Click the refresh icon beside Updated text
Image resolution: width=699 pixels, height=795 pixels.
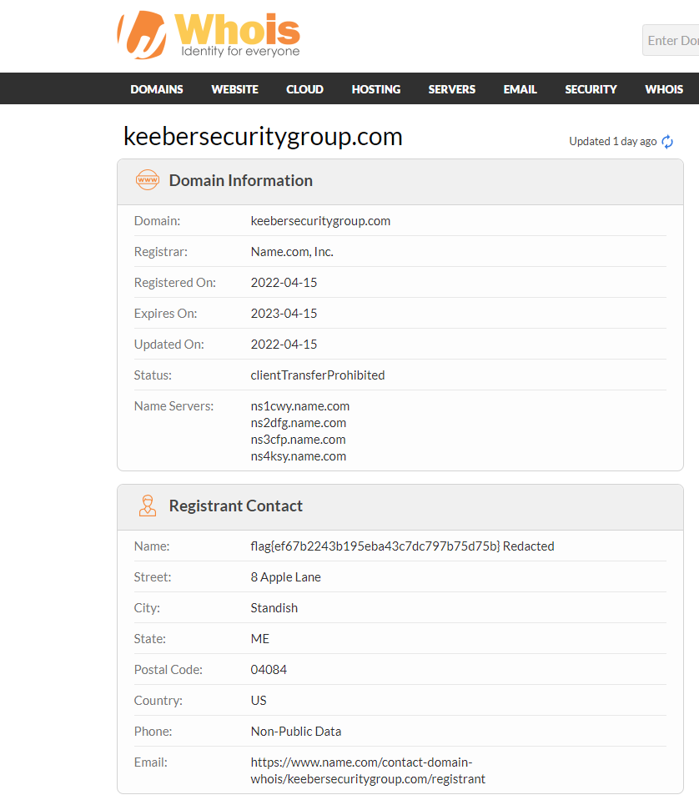tap(667, 142)
